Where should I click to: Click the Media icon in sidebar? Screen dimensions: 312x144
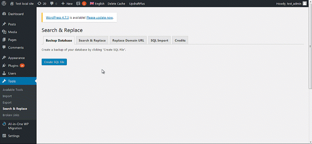(x=4, y=32)
